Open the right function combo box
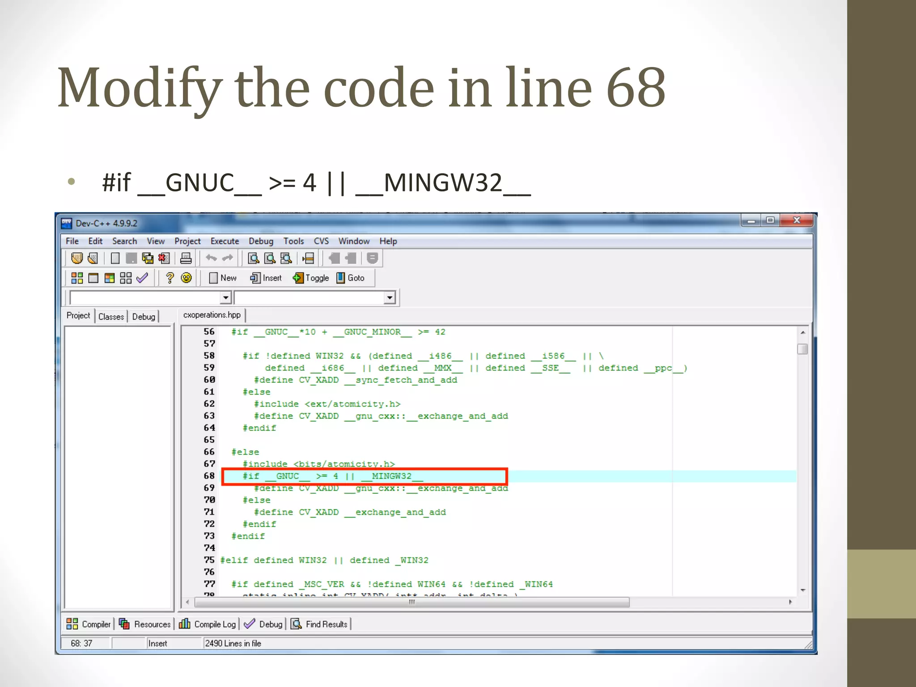This screenshot has height=687, width=916. click(390, 297)
